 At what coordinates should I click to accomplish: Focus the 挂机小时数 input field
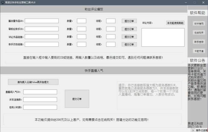[40, 107]
